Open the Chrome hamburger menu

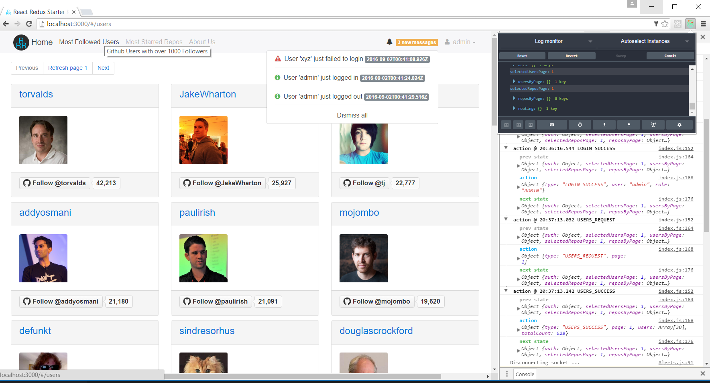pos(703,24)
